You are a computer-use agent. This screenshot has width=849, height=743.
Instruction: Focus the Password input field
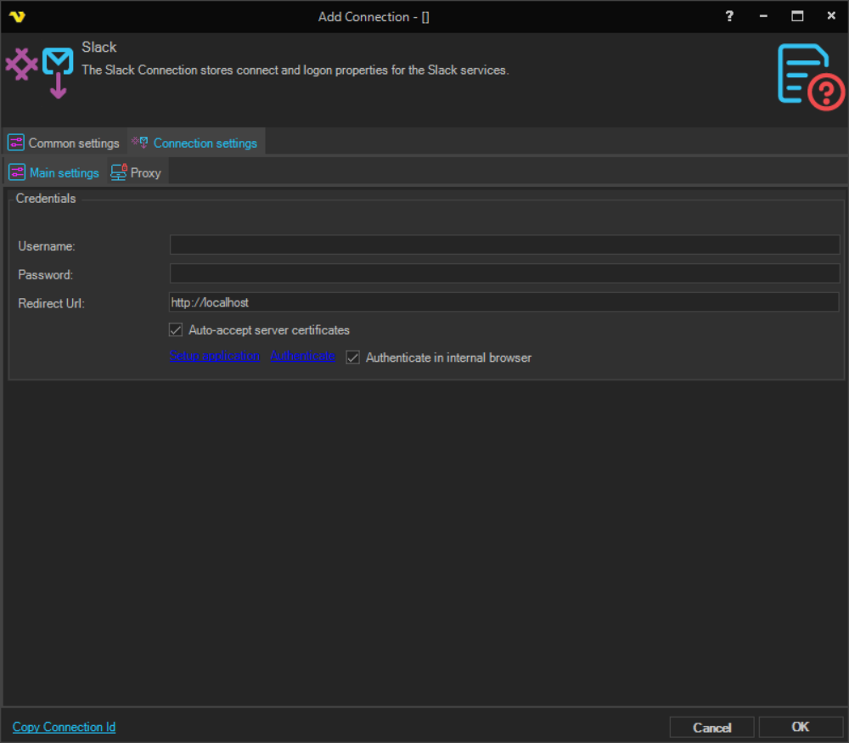click(504, 273)
